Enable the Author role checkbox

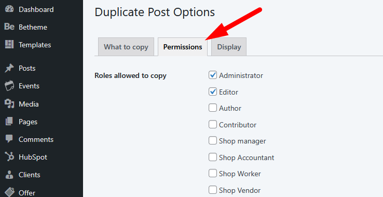[212, 108]
